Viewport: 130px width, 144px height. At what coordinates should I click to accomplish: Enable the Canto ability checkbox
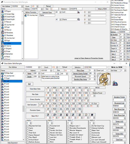(28, 128)
